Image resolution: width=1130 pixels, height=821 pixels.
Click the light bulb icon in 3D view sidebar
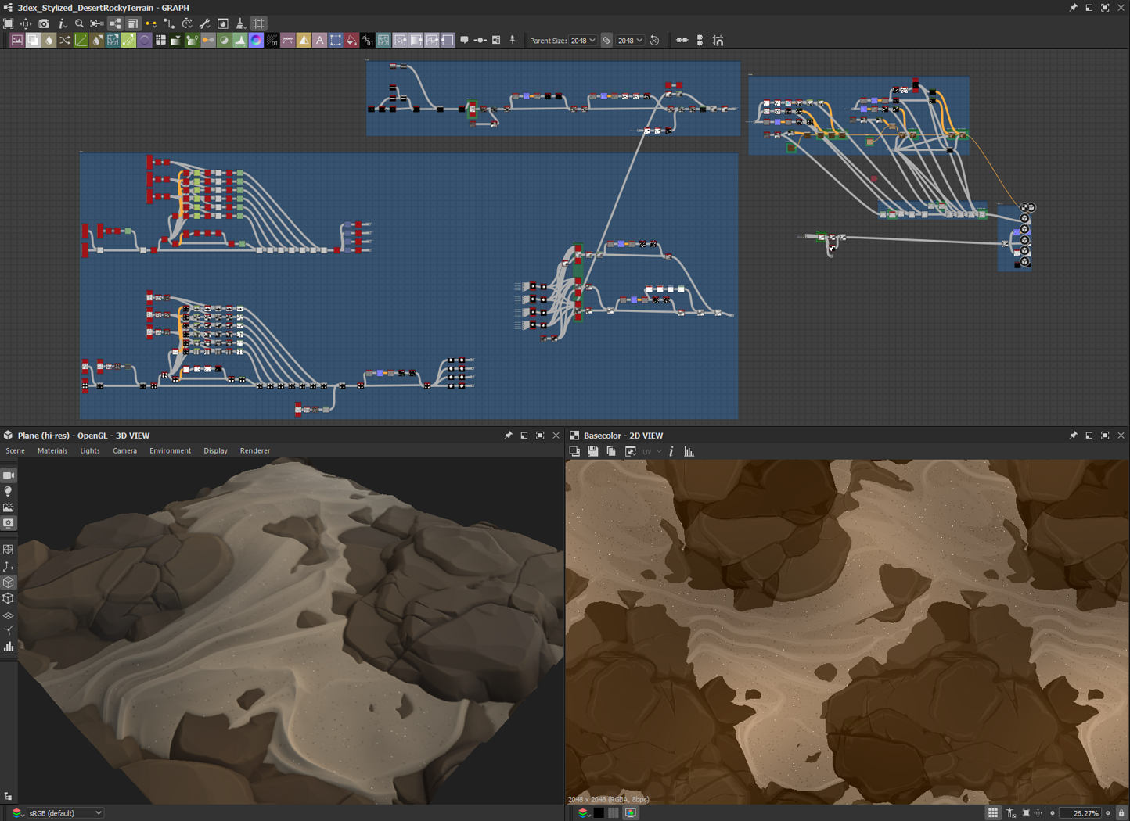(9, 492)
